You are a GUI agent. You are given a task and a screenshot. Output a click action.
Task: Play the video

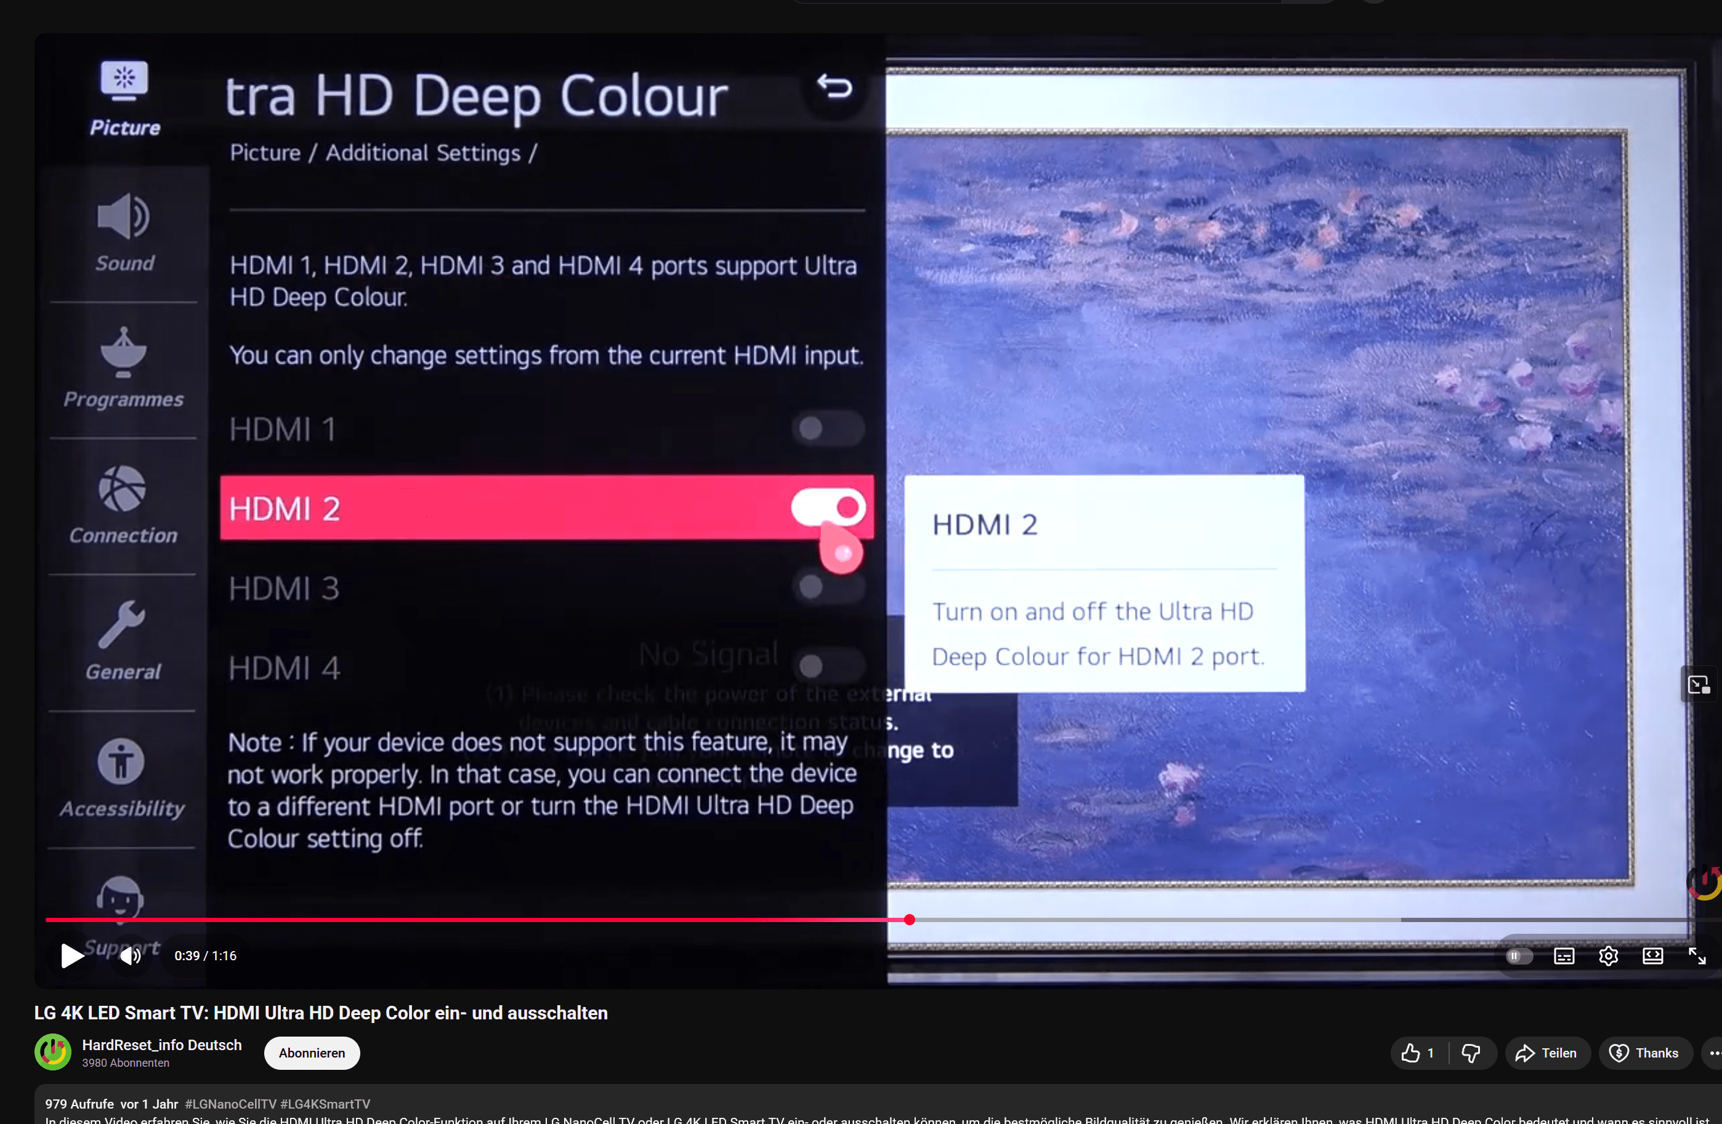click(71, 955)
